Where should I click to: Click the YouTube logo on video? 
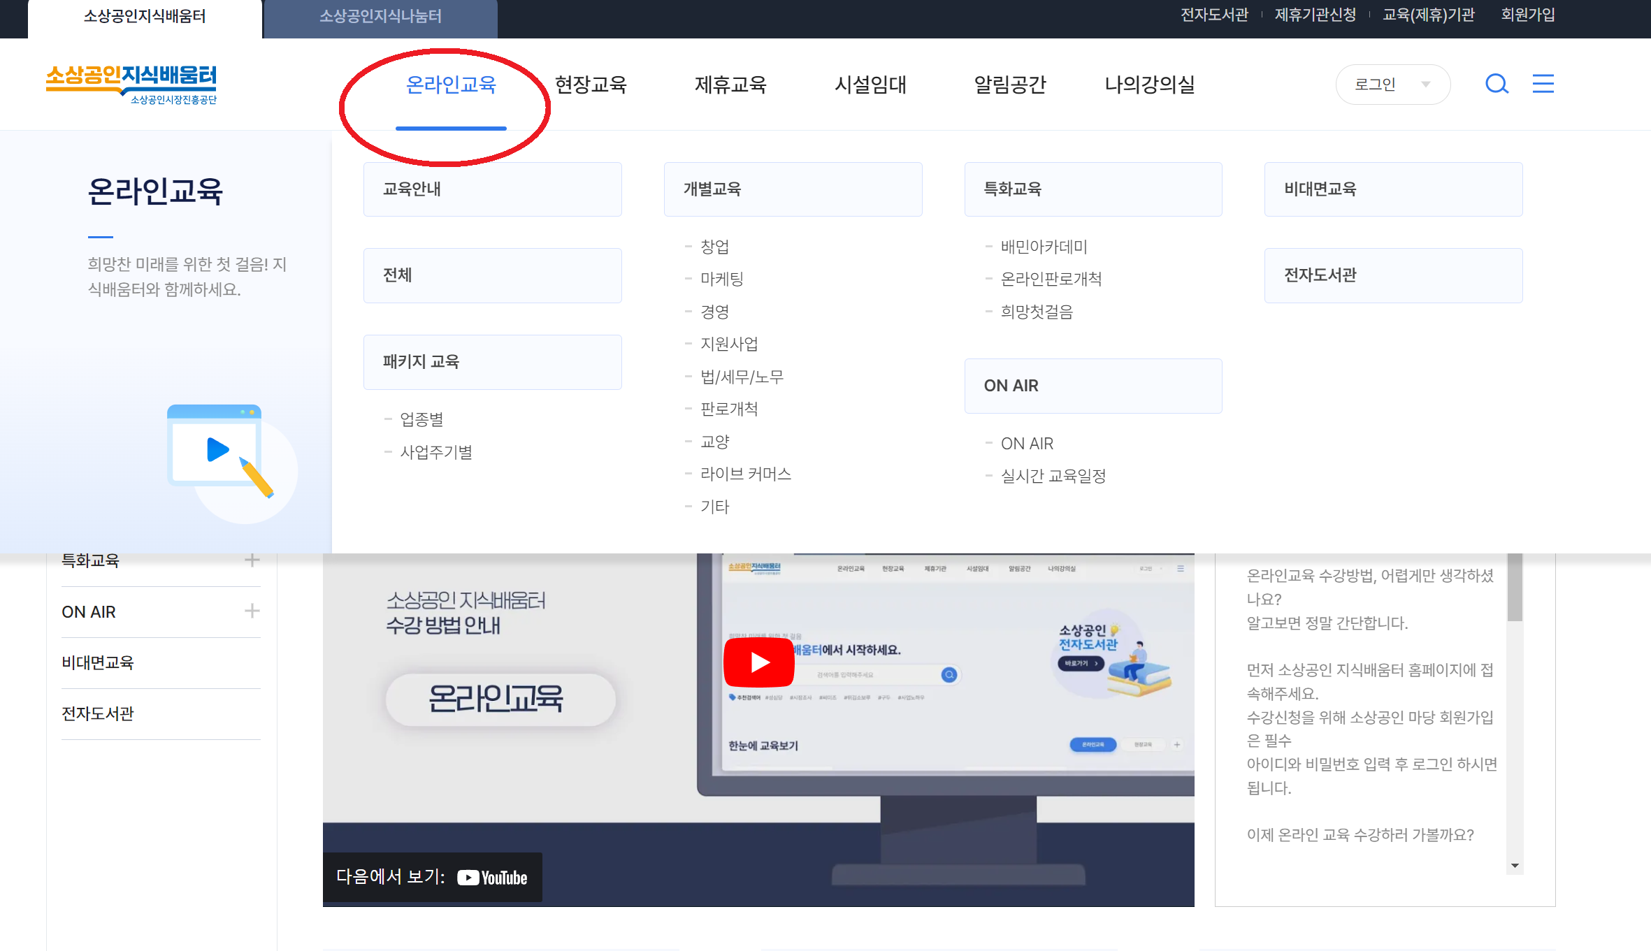[x=493, y=878]
